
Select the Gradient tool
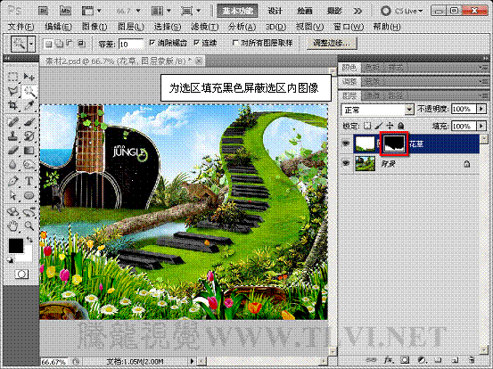(x=29, y=151)
